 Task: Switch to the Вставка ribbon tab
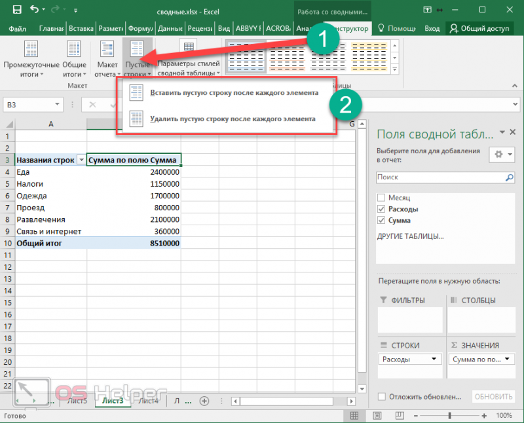point(81,29)
